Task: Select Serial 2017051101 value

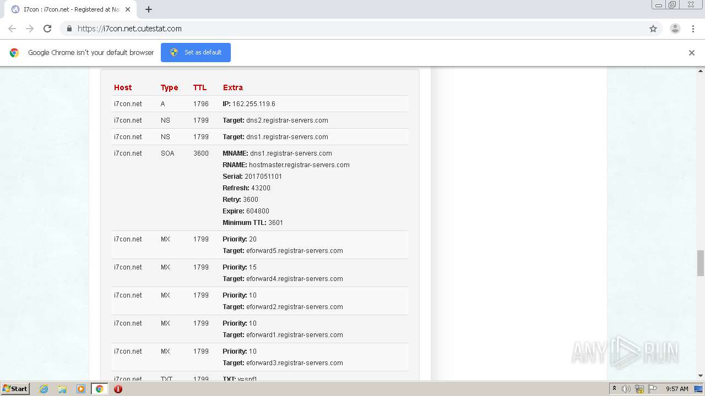Action: (263, 177)
